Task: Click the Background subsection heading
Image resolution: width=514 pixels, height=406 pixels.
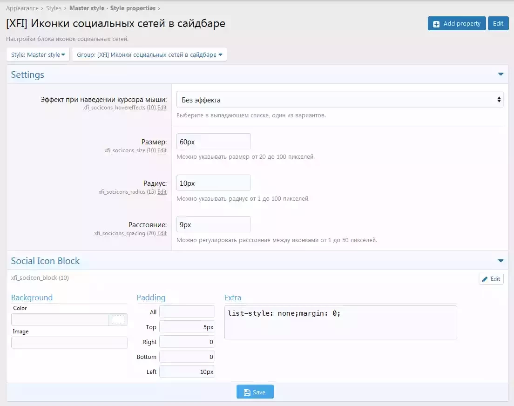Action: tap(32, 298)
